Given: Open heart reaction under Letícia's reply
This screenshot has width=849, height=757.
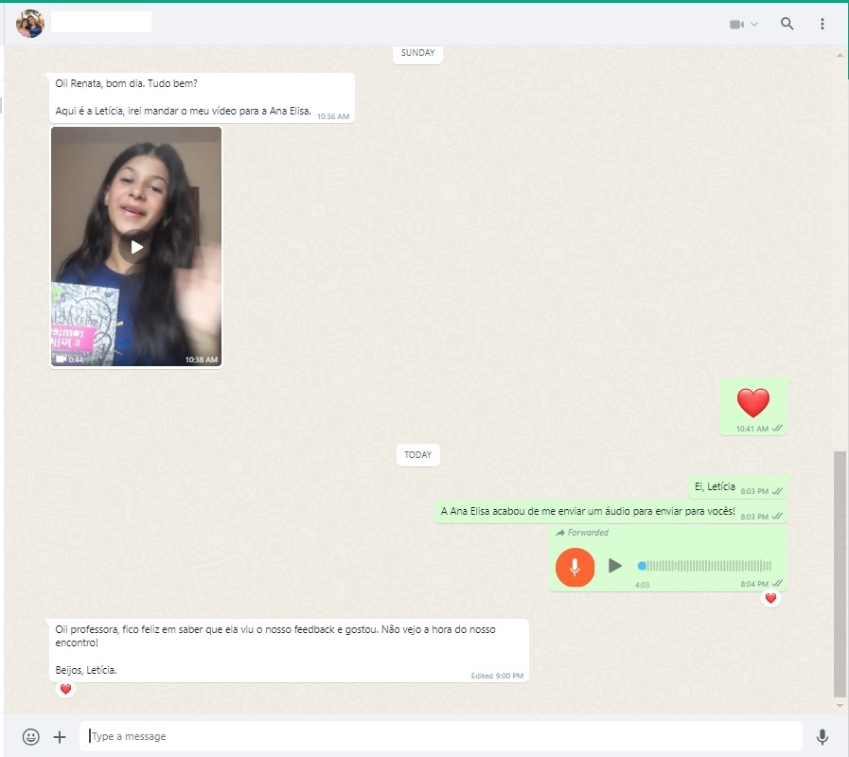Looking at the screenshot, I should (65, 689).
